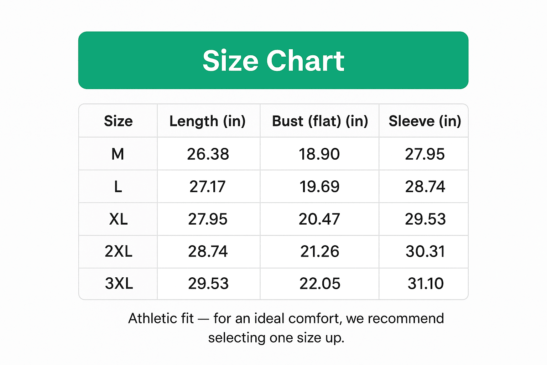Click the 30.31 sleeve measurement
Viewport: 547px width, 365px height.
pos(425,251)
